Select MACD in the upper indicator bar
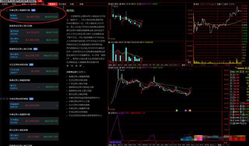The width and height of the screenshot is (249, 146). click(x=120, y=65)
